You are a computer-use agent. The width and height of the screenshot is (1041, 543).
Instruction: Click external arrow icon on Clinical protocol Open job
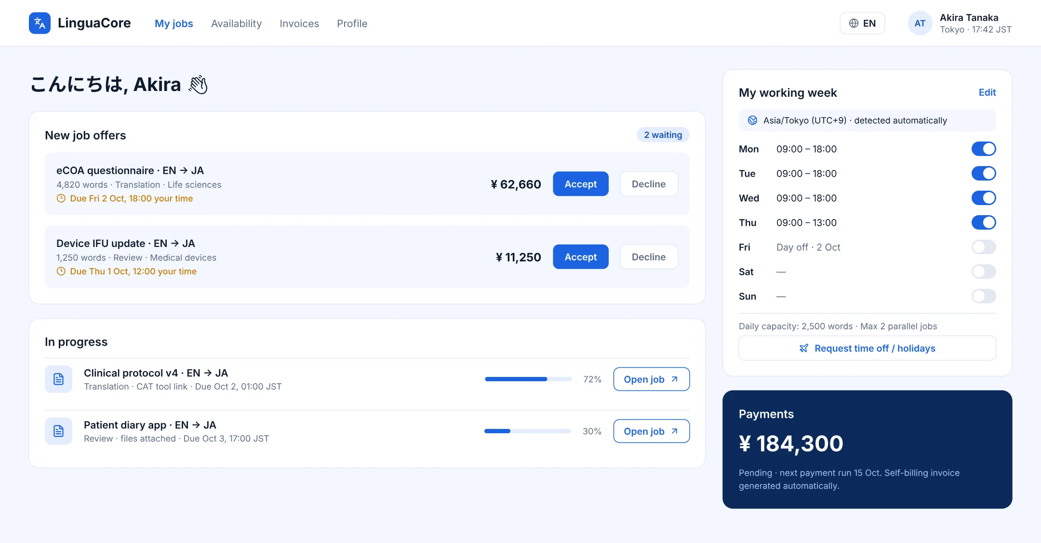[675, 379]
